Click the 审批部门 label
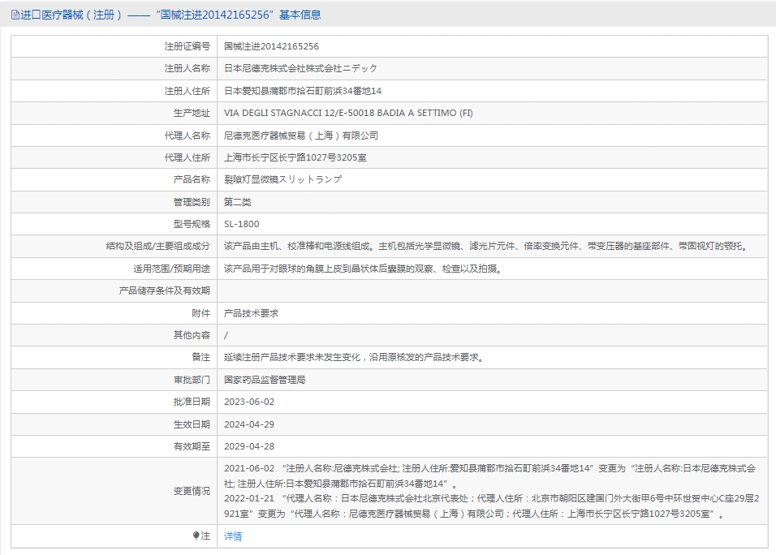The height and width of the screenshot is (555, 776). point(192,380)
